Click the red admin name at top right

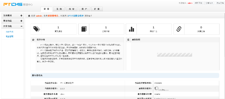190,3
